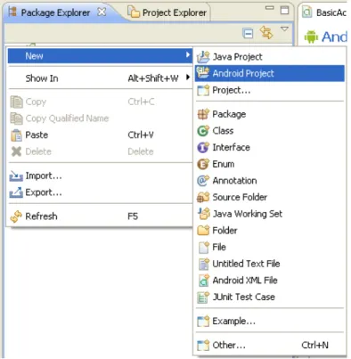Choose the Android Project label
Viewport: 351px width, 359px height.
[243, 73]
